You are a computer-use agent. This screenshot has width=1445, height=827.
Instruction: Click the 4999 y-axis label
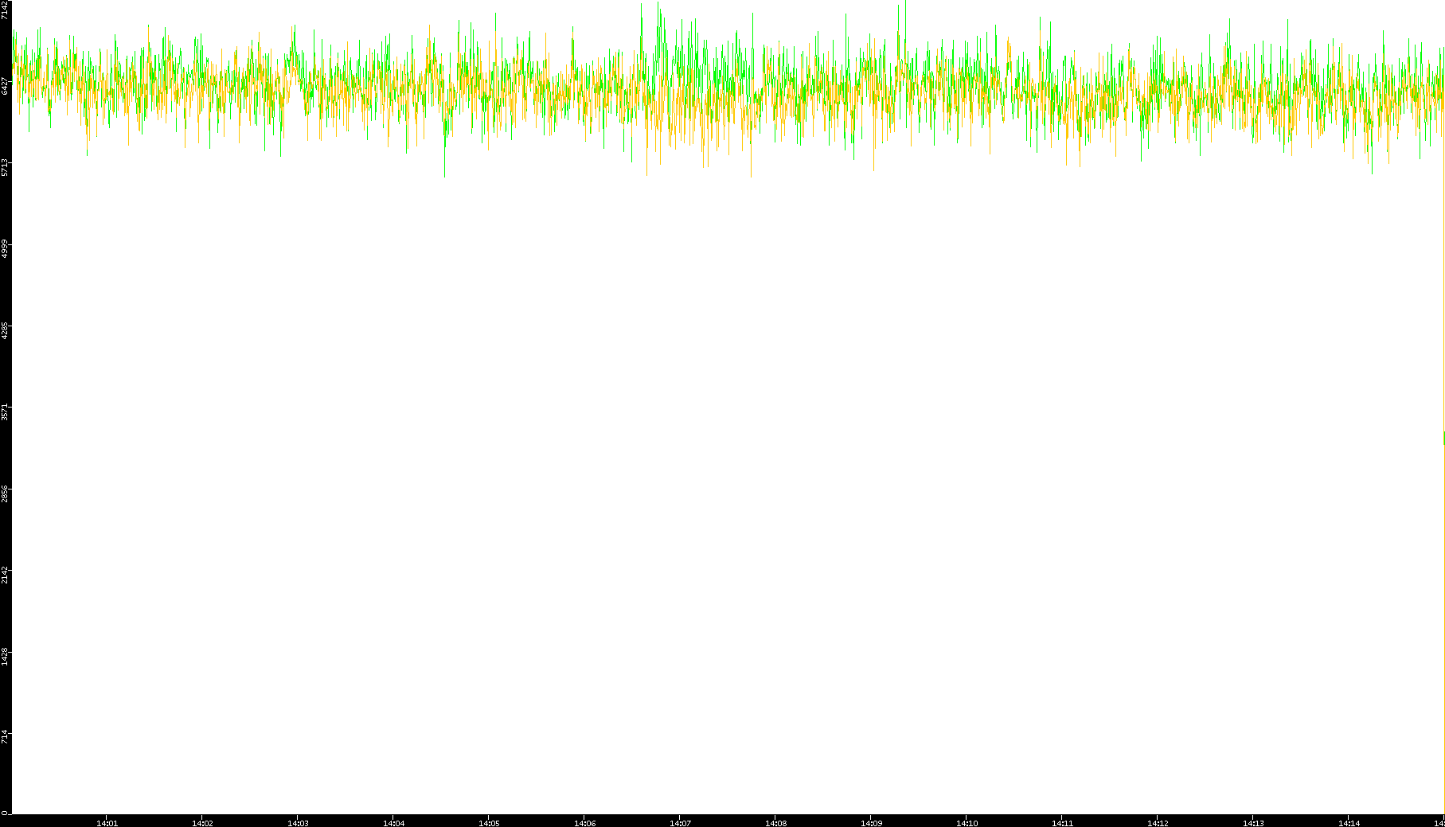tap(6, 249)
